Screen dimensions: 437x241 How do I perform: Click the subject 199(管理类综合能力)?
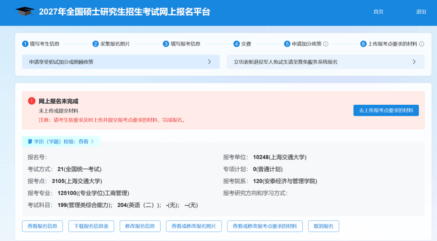pyautogui.click(x=85, y=205)
